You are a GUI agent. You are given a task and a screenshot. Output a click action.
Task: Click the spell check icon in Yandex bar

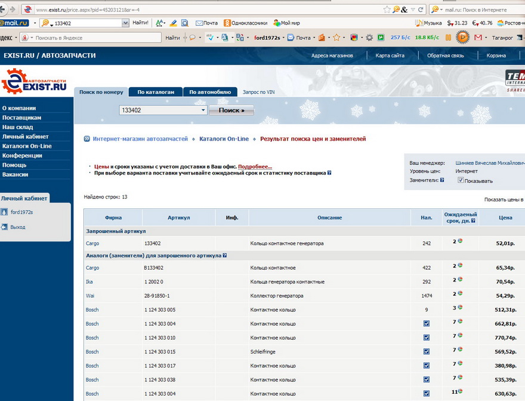(x=210, y=38)
